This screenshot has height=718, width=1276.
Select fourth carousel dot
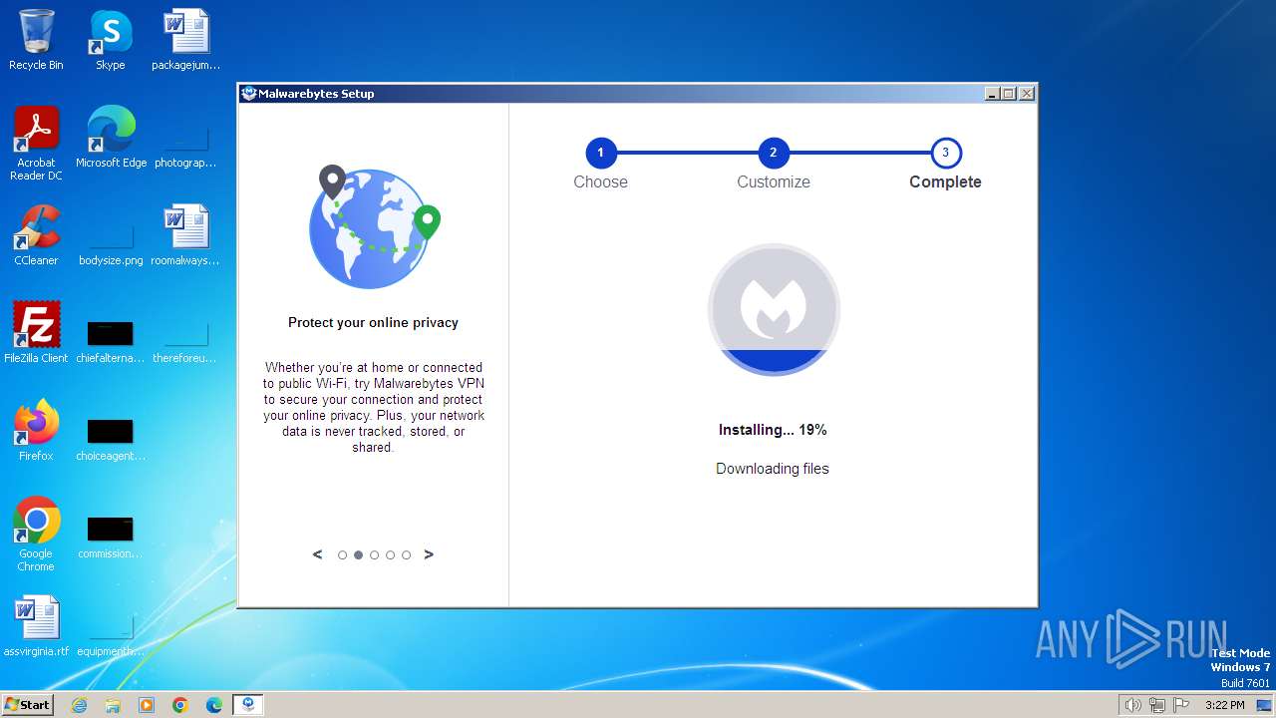click(391, 555)
